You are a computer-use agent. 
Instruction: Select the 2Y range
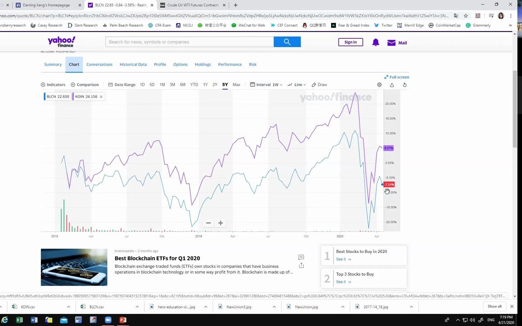click(x=215, y=85)
